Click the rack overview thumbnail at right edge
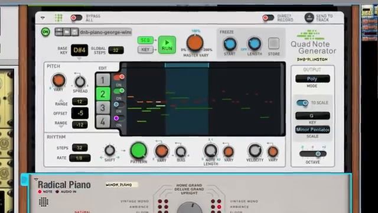This screenshot has width=378, height=213. tap(369, 23)
